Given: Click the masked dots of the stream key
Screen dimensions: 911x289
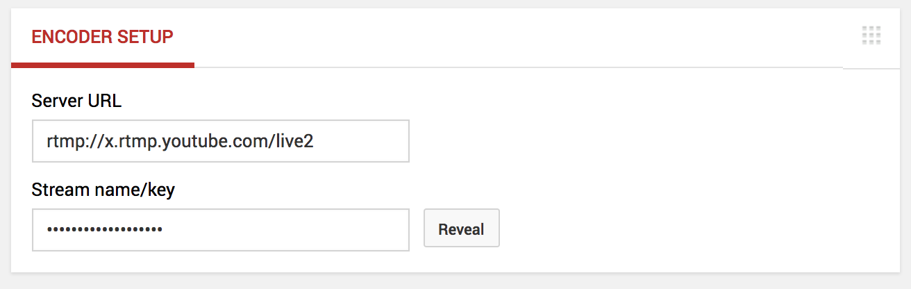Looking at the screenshot, I should tap(104, 229).
